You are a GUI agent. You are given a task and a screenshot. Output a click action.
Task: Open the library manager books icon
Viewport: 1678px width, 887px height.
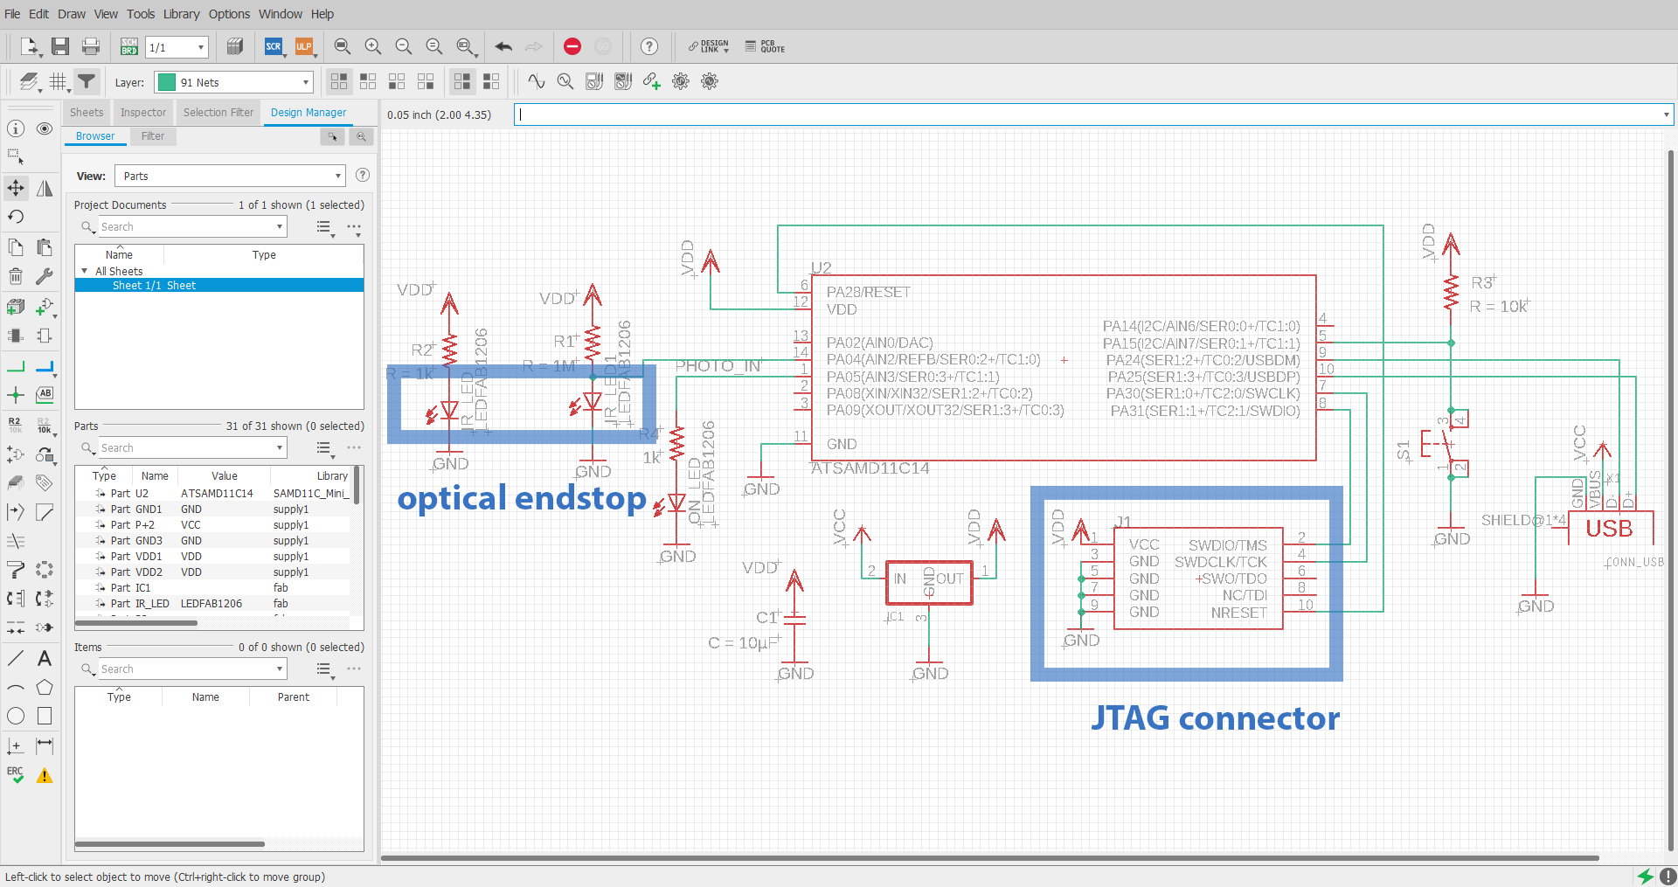point(234,46)
